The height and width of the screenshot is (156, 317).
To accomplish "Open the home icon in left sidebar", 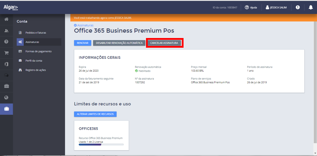I will tap(6, 19).
